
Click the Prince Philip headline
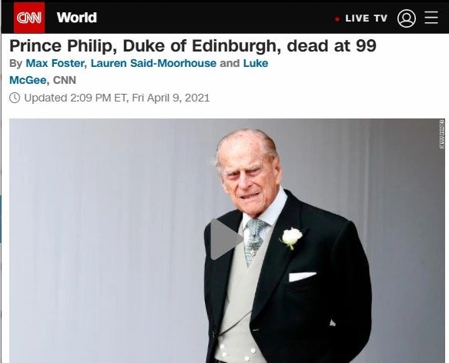pos(193,46)
